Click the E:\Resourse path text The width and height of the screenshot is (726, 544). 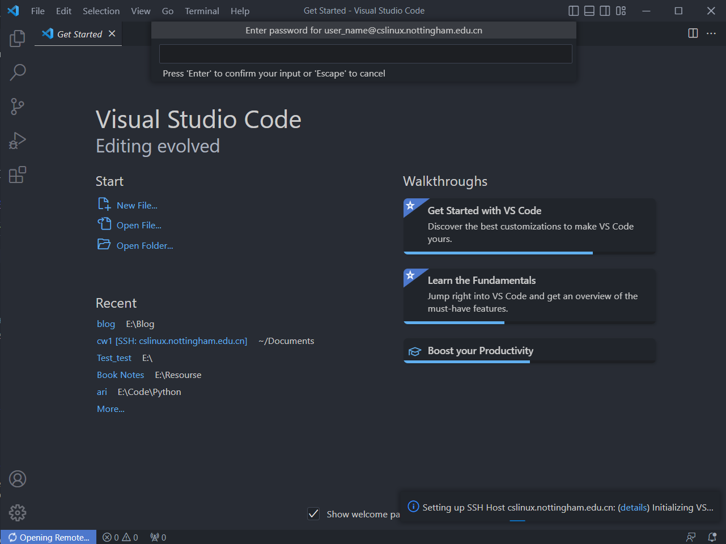tap(178, 375)
